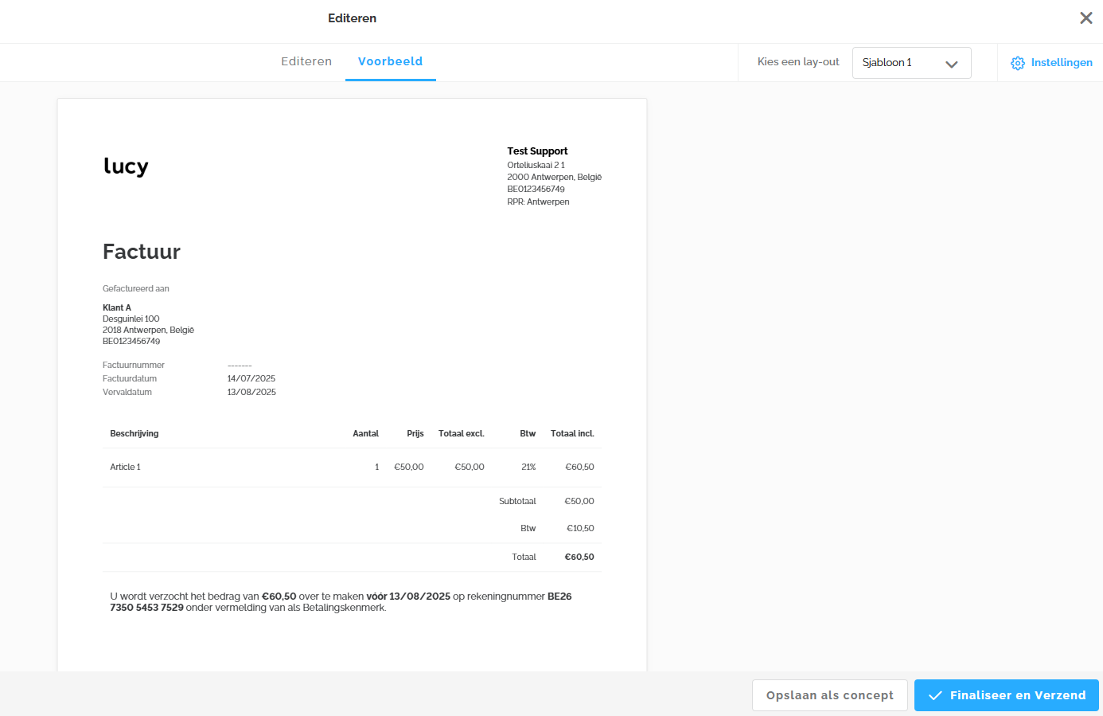Click the Klant A customer name

pos(117,307)
